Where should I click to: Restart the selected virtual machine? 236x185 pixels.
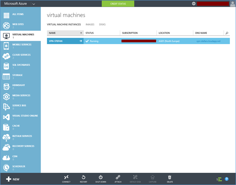coord(83,179)
